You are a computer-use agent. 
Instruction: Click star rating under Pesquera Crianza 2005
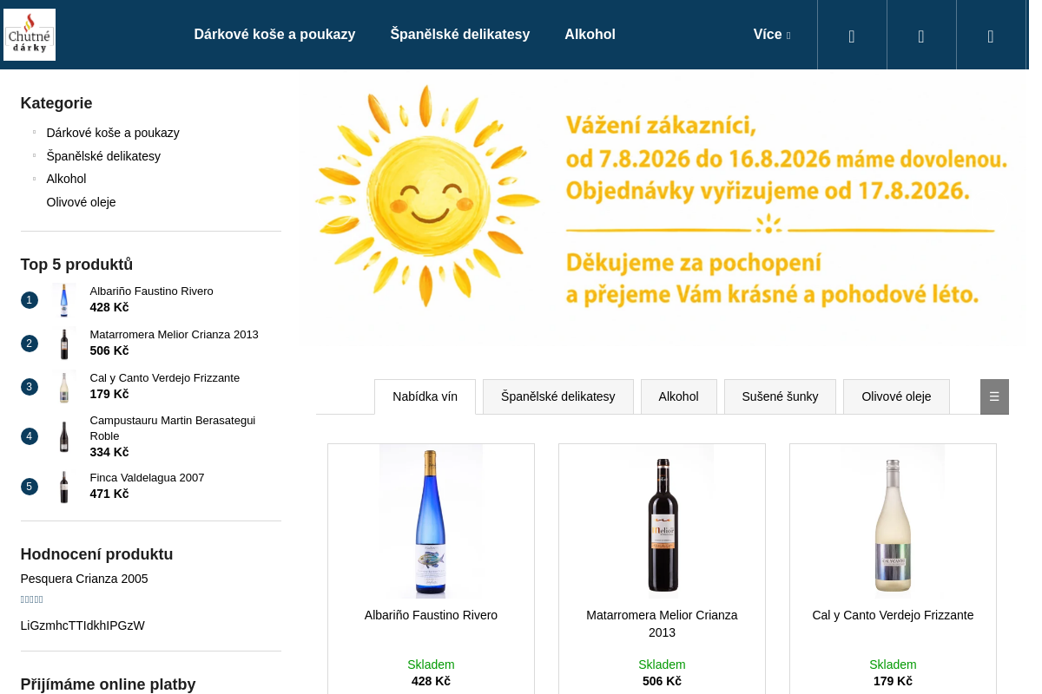click(32, 599)
